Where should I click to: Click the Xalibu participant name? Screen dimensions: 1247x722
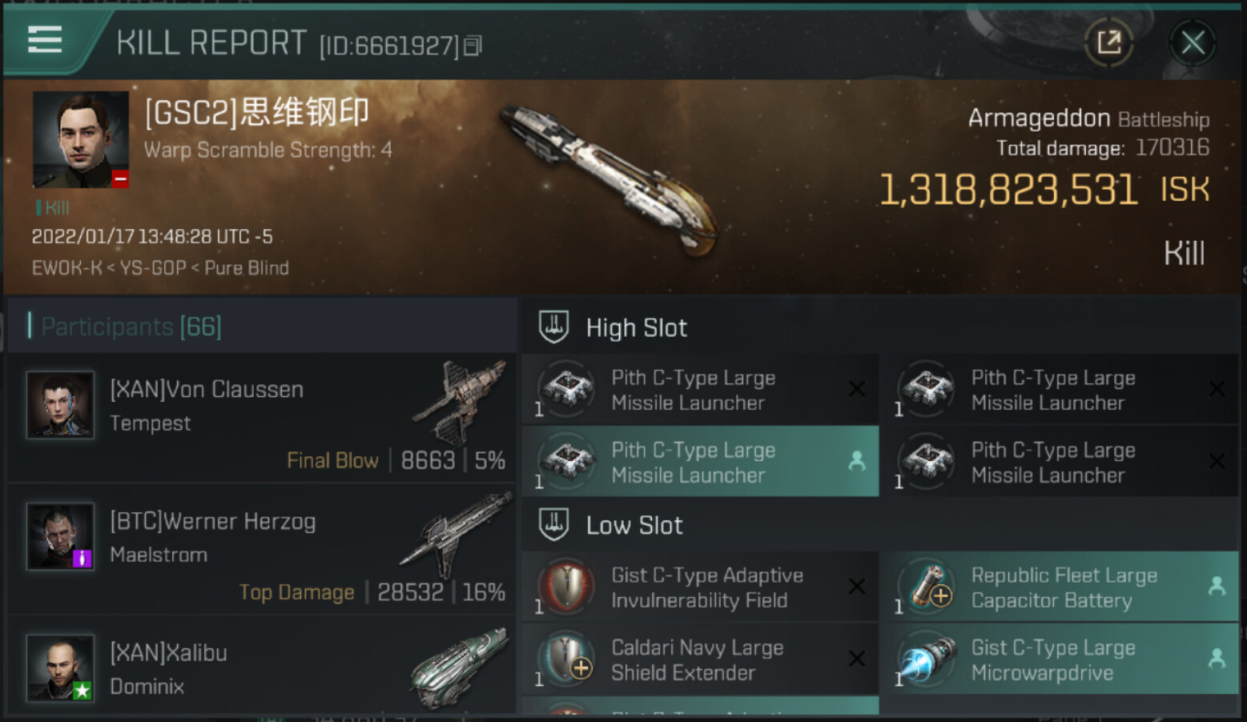[x=168, y=653]
